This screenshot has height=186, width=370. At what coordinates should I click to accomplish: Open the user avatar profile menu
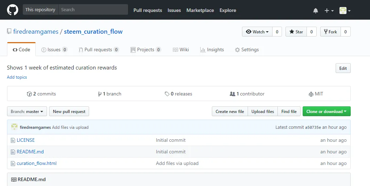(345, 11)
